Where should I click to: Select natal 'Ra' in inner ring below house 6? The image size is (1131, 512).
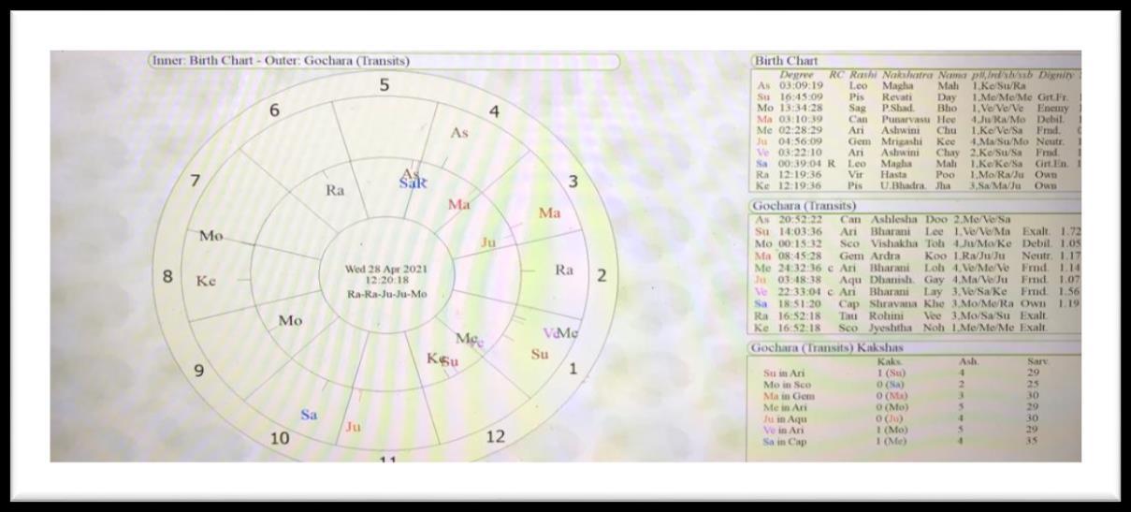tap(335, 190)
